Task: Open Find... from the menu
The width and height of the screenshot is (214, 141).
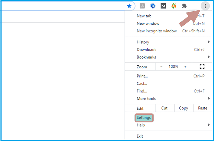Action: coord(168,91)
